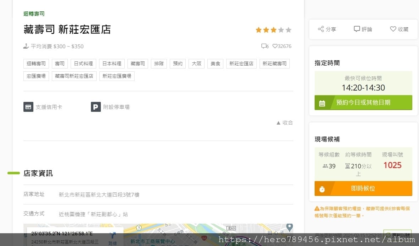The height and width of the screenshot is (246, 419).
Task: Click the map coordinates text
Action: 62,234
